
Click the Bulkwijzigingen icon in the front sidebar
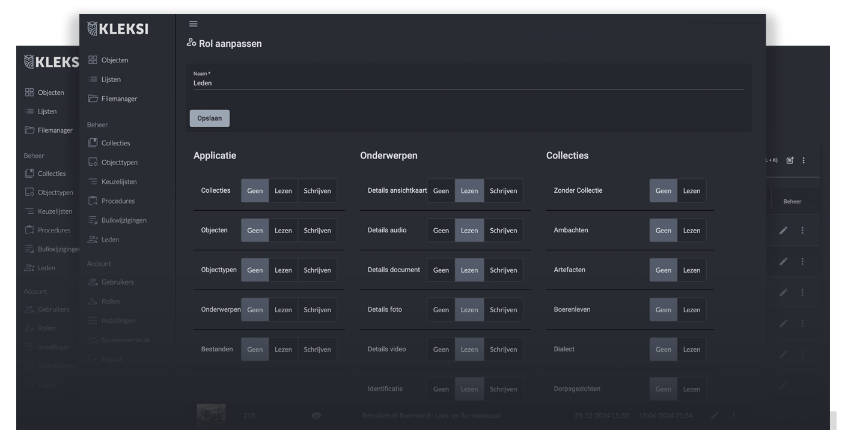93,220
